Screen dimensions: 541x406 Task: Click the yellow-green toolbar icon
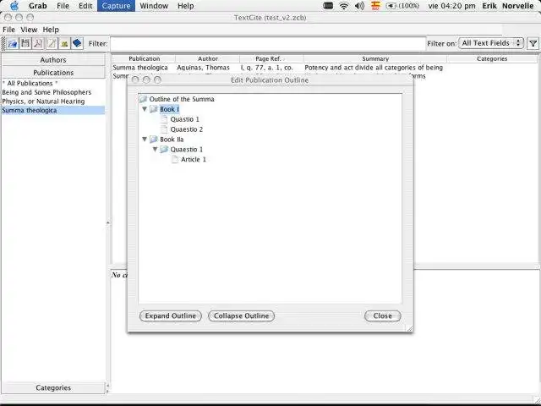(64, 43)
